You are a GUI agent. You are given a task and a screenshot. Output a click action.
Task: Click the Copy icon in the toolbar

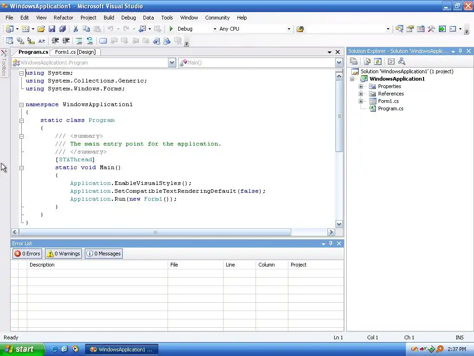pyautogui.click(x=86, y=29)
